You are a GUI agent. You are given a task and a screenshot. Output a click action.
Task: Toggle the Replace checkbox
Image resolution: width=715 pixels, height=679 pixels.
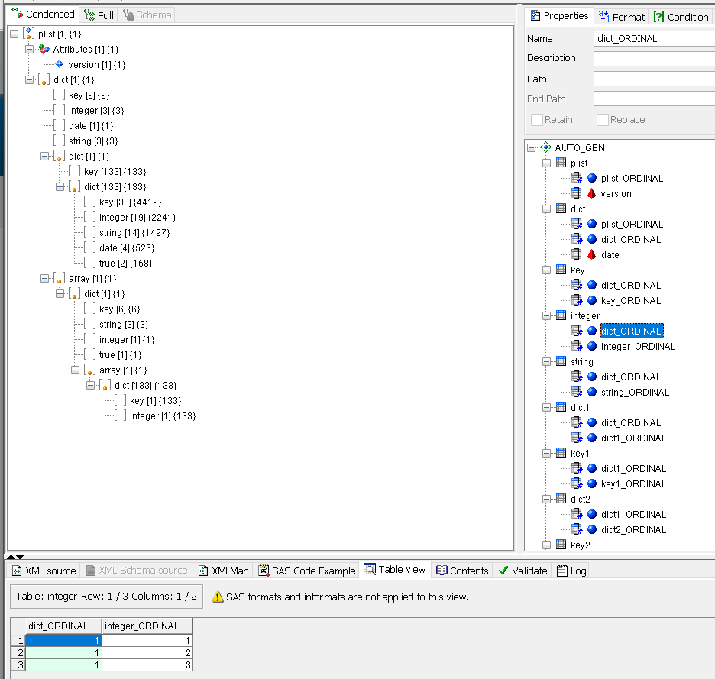[x=603, y=120]
